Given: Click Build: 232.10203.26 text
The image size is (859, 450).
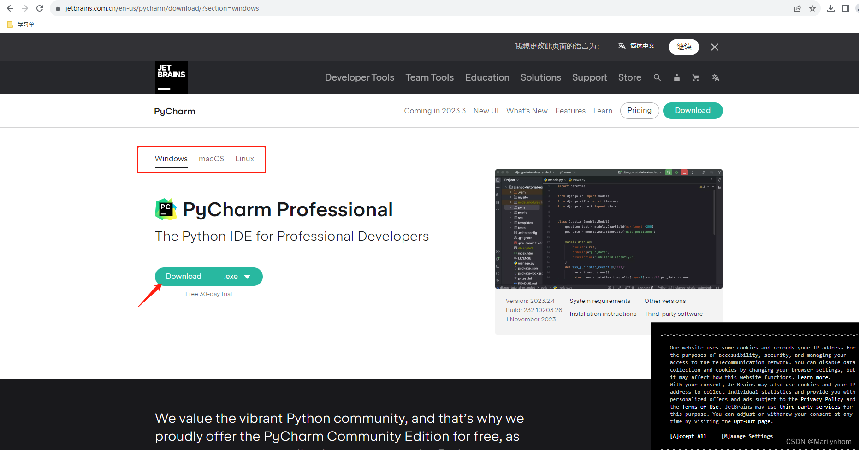Looking at the screenshot, I should [534, 310].
